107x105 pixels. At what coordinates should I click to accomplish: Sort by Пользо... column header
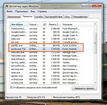[x=34, y=24]
